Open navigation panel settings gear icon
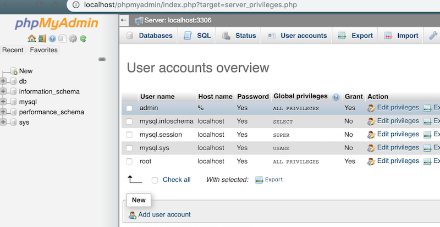 73,38
